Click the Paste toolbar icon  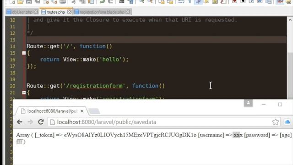click(x=91, y=2)
